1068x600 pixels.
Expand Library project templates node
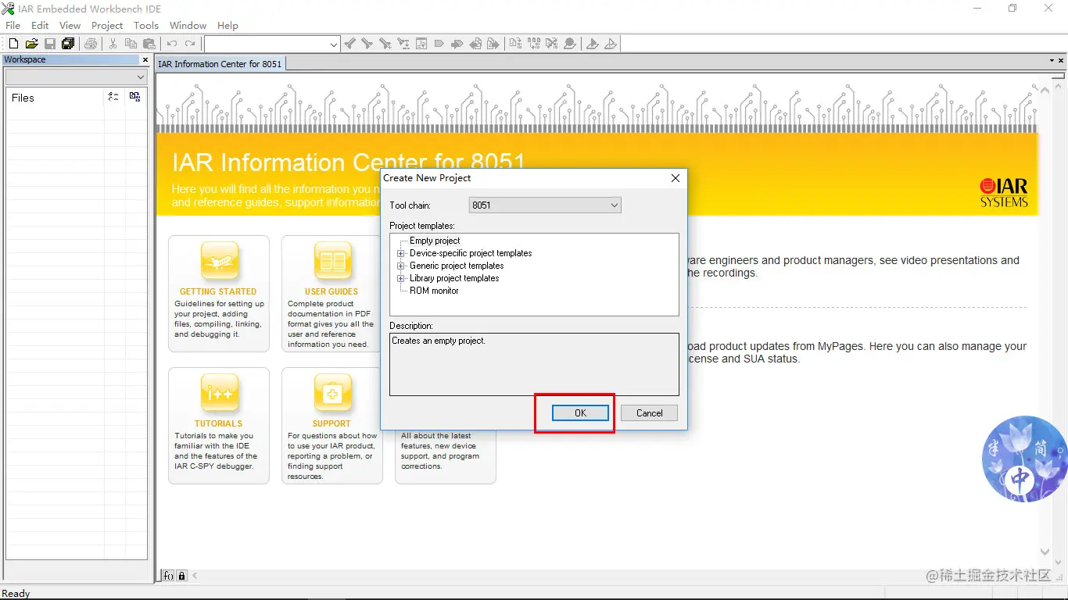[x=401, y=278]
